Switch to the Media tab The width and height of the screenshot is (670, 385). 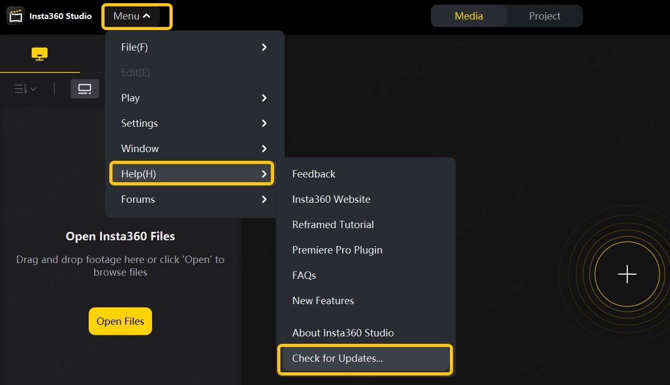pyautogui.click(x=469, y=16)
